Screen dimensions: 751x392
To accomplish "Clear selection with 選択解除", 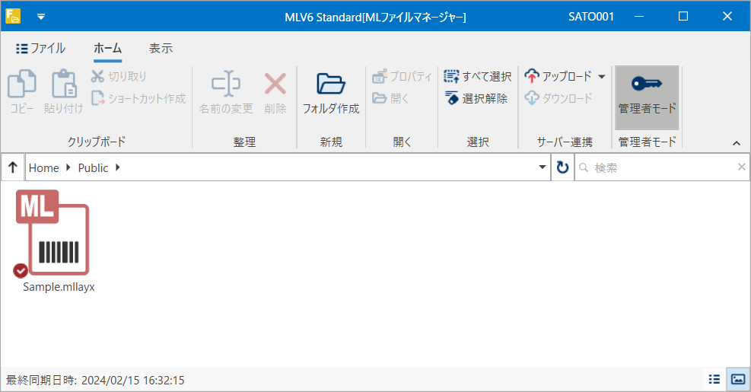I will [x=476, y=98].
